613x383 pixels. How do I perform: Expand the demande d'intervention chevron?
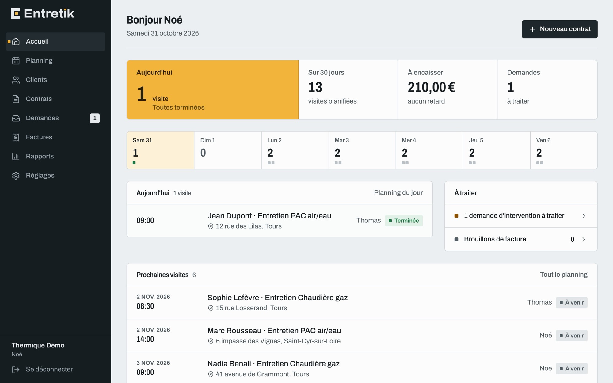click(x=584, y=216)
